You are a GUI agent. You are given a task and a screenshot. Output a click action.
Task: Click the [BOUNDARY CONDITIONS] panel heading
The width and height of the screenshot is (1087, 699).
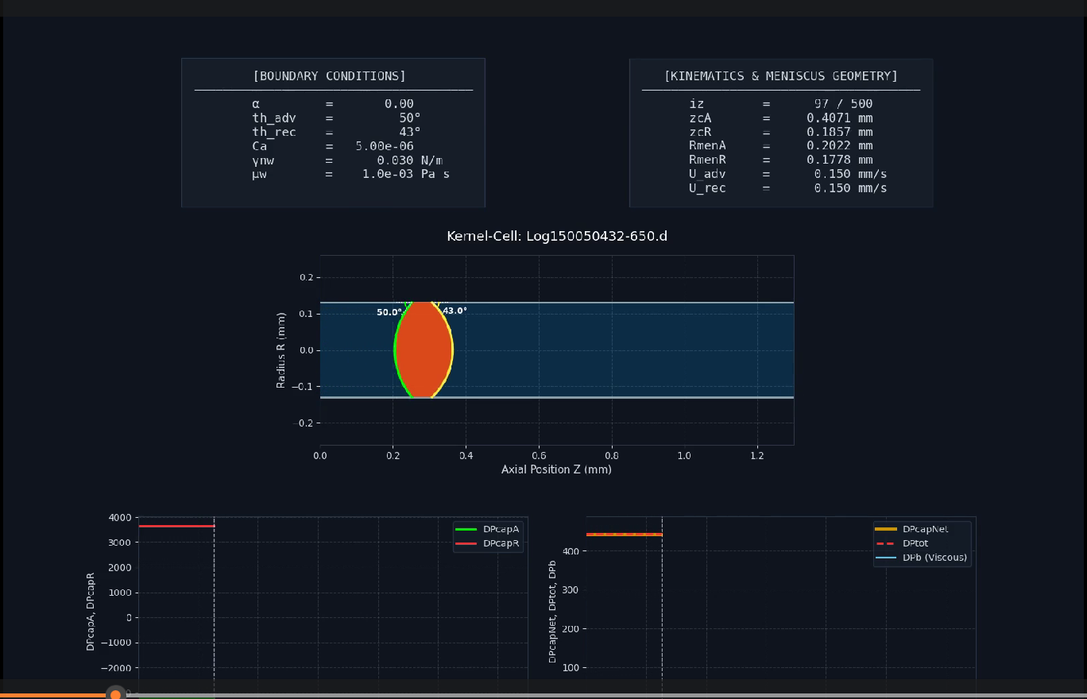[x=329, y=76]
